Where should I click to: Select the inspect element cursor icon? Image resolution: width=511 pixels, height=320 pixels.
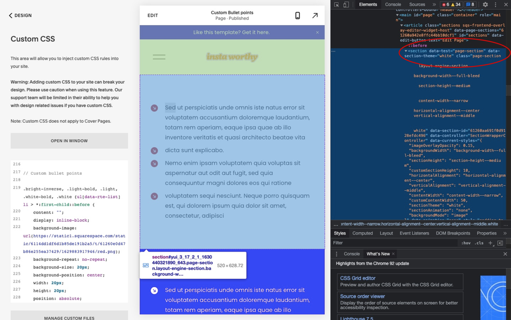click(x=337, y=4)
